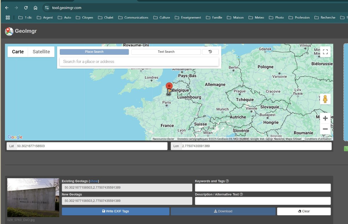The height and width of the screenshot is (224, 348).
Task: Open the Meteo bookmark folder
Action: tap(256, 17)
